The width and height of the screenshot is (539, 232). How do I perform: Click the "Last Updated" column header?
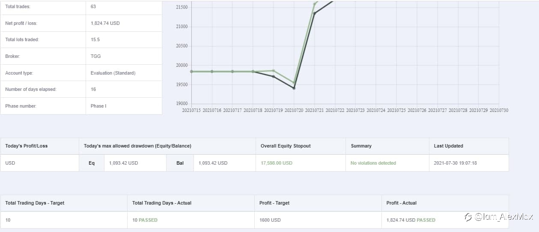pos(449,146)
